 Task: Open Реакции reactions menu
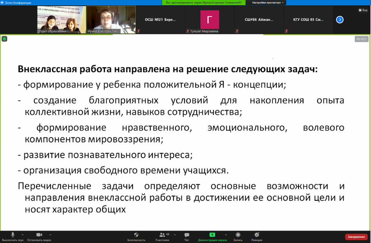pos(257,235)
